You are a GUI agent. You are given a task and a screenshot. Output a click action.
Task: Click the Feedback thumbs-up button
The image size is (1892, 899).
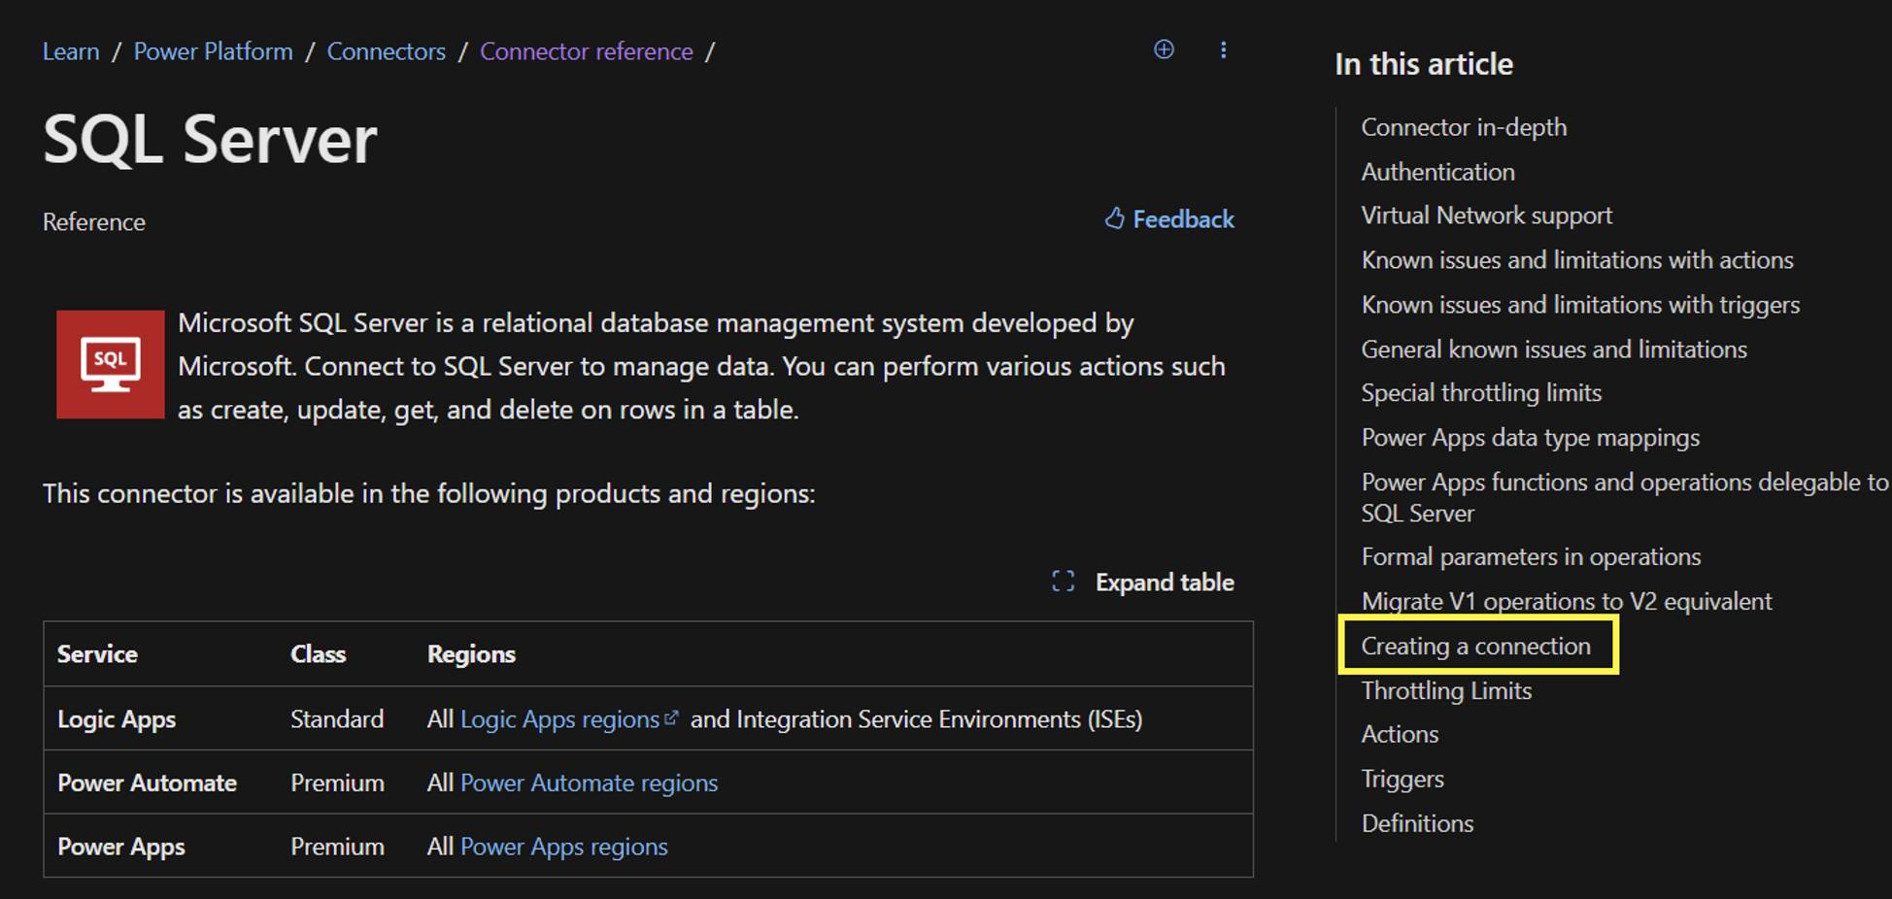coord(1169,219)
